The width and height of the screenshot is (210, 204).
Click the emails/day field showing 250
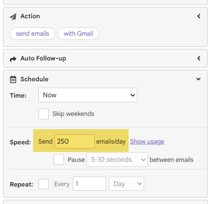[75, 142]
